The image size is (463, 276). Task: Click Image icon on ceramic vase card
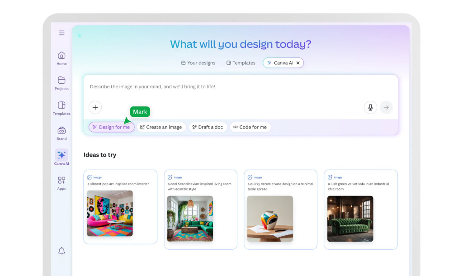(x=250, y=177)
